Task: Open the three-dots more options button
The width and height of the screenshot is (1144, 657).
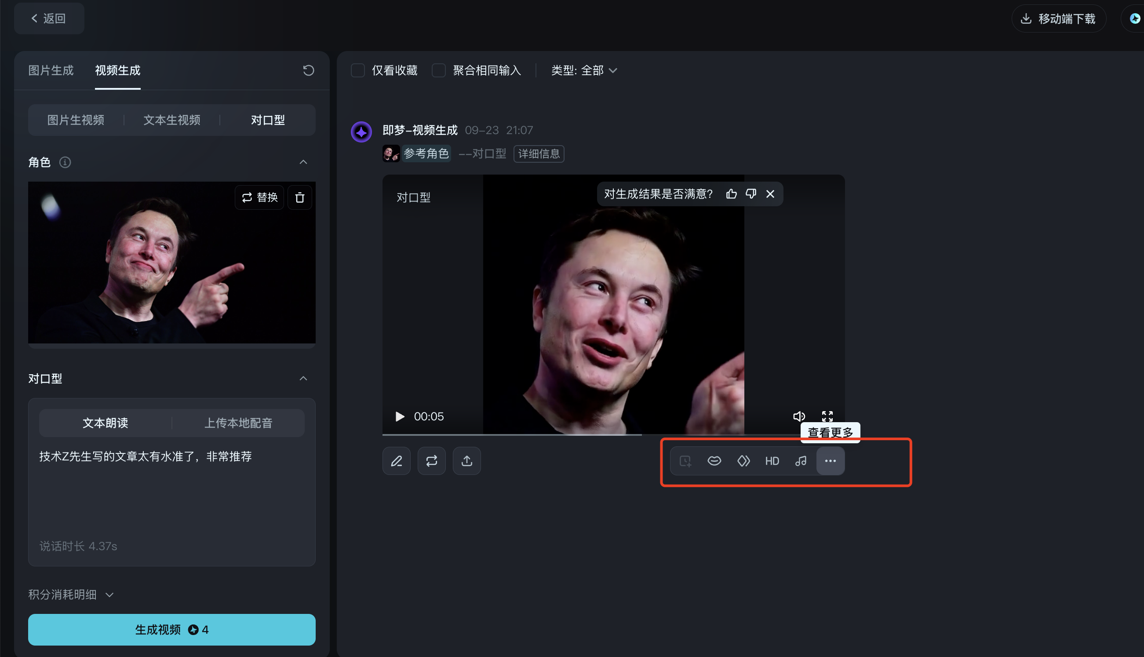Action: pyautogui.click(x=830, y=461)
